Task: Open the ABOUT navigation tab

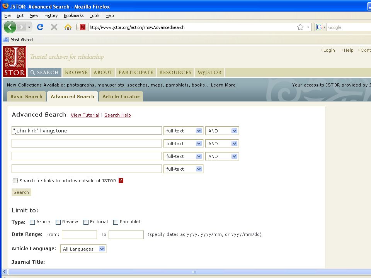Action: pos(103,72)
